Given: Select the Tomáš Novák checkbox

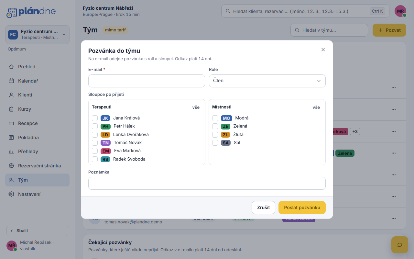Looking at the screenshot, I should point(95,143).
